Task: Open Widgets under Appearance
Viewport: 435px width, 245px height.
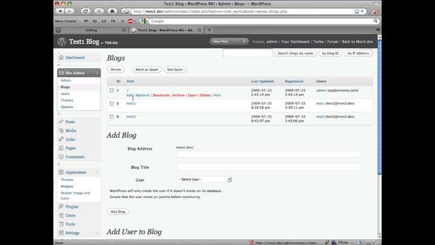Action: [x=67, y=186]
